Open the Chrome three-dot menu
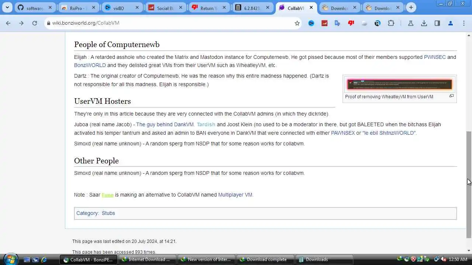The width and height of the screenshot is (472, 265). pyautogui.click(x=464, y=23)
